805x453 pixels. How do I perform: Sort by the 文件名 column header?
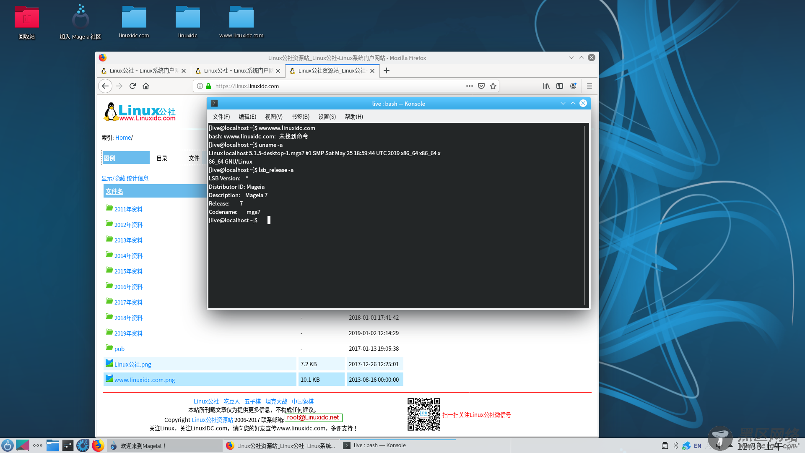coord(114,191)
